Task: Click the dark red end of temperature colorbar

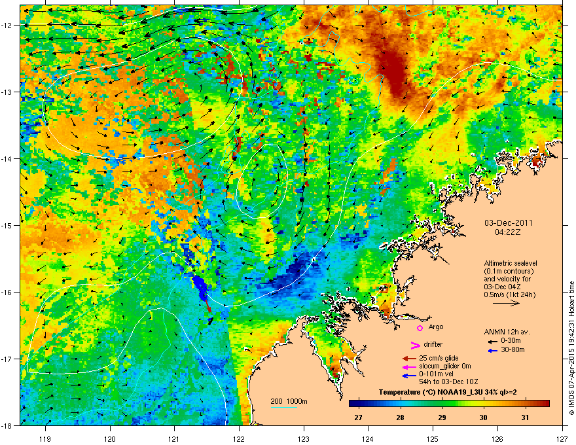Action: tap(547, 404)
